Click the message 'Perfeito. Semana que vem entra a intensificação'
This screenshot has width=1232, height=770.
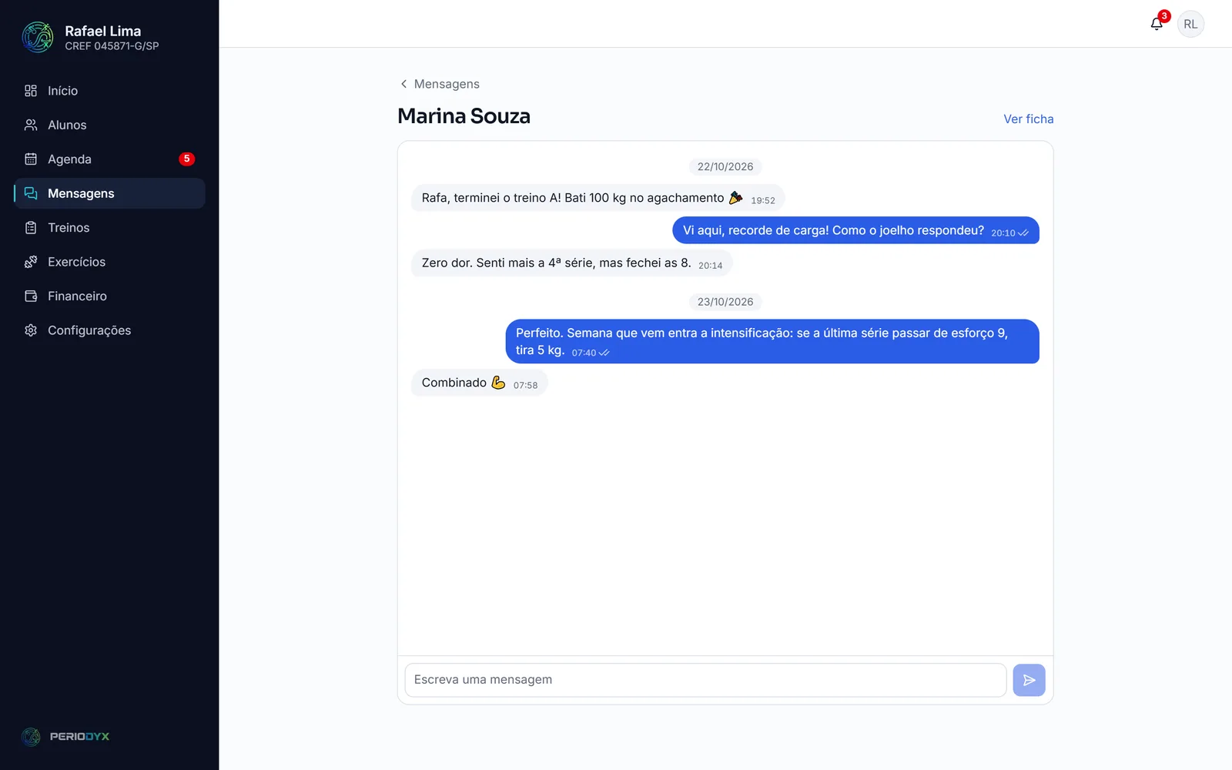point(772,341)
